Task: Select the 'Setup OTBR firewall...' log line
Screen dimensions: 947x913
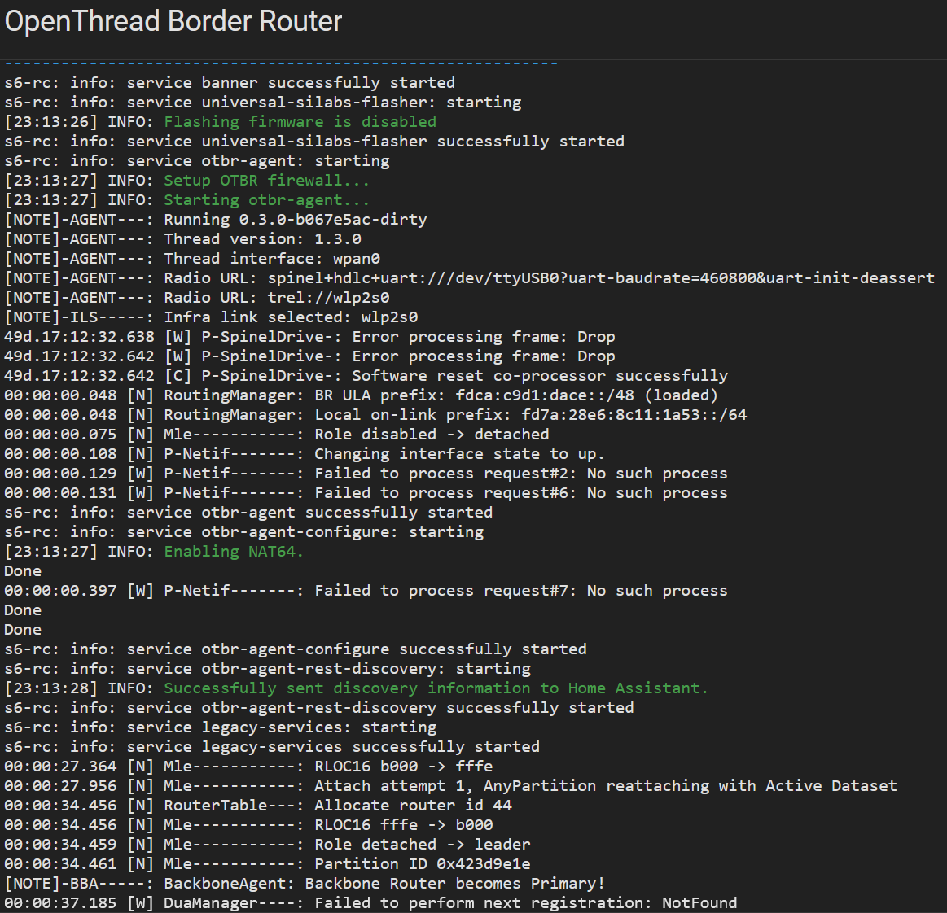Action: tap(266, 181)
